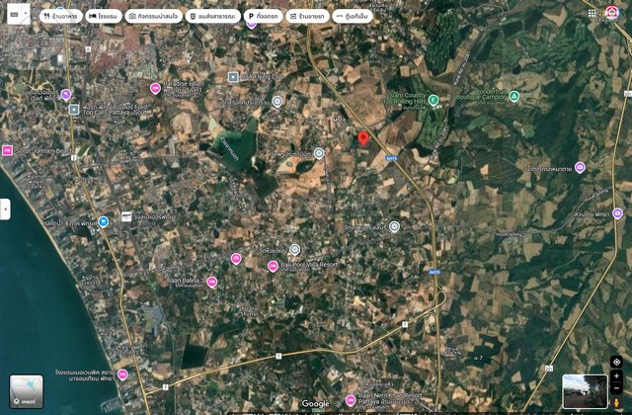Viewport: 632px width, 415px height.
Task: Filter by restaurants (ร้านอาหาร) chip
Action: (61, 16)
